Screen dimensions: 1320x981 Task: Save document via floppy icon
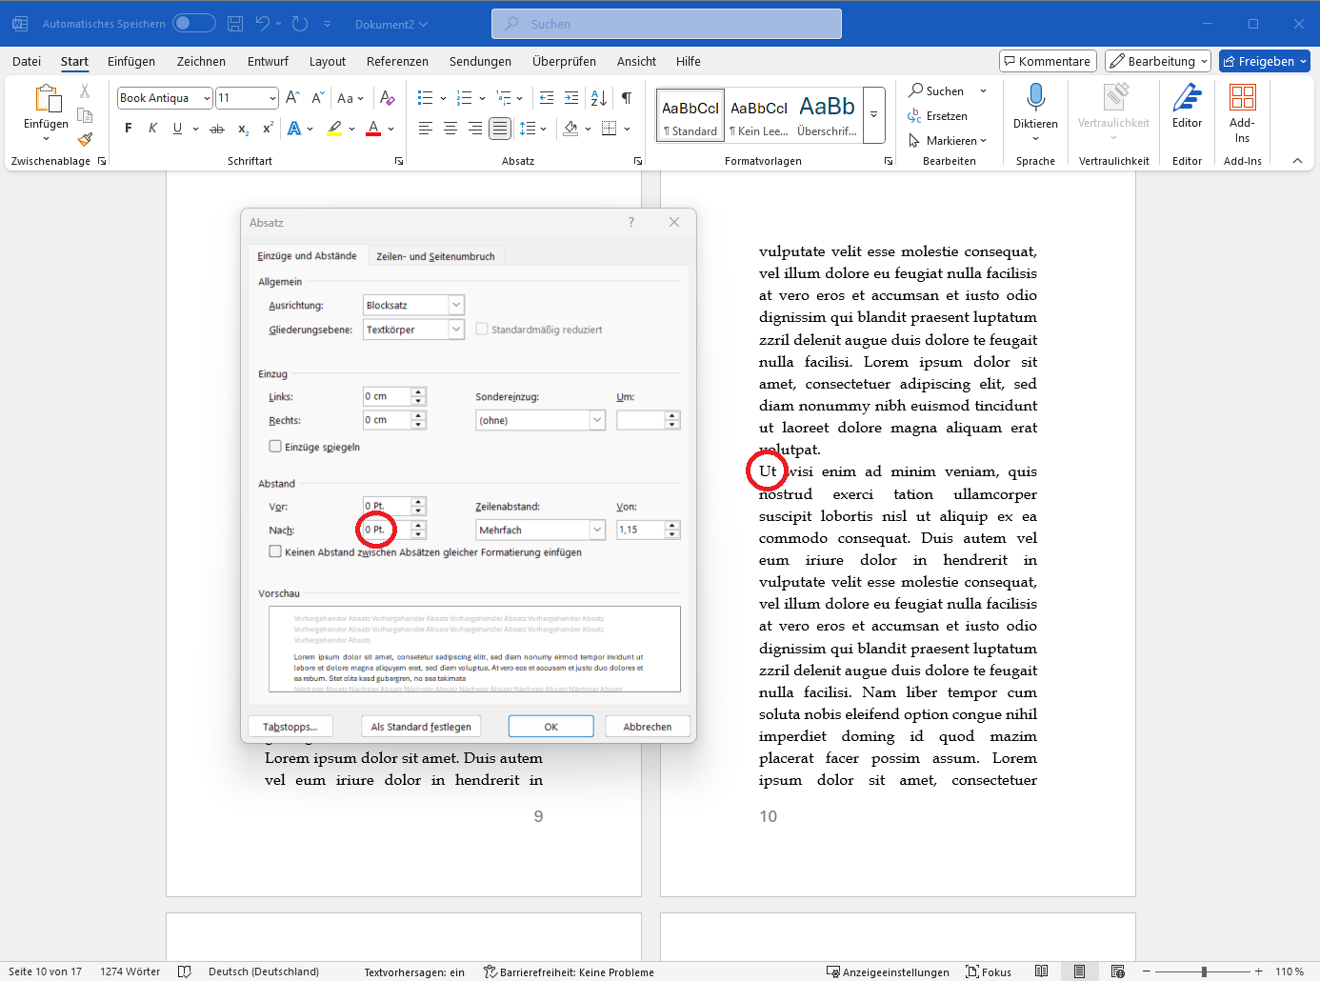point(235,24)
